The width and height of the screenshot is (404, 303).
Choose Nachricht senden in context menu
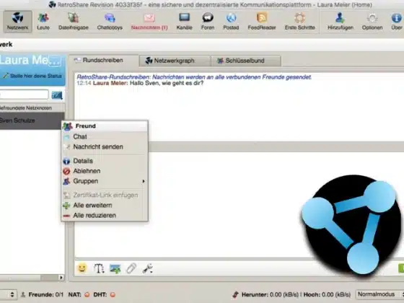click(105, 147)
